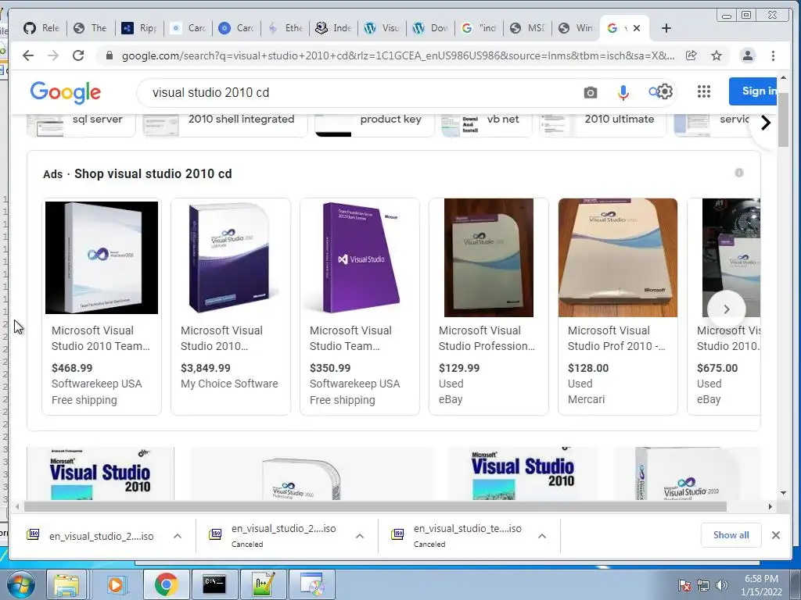Viewport: 801px width, 600px height.
Task: Click the scroll down arrow on page scrollbar
Action: pyautogui.click(x=783, y=494)
